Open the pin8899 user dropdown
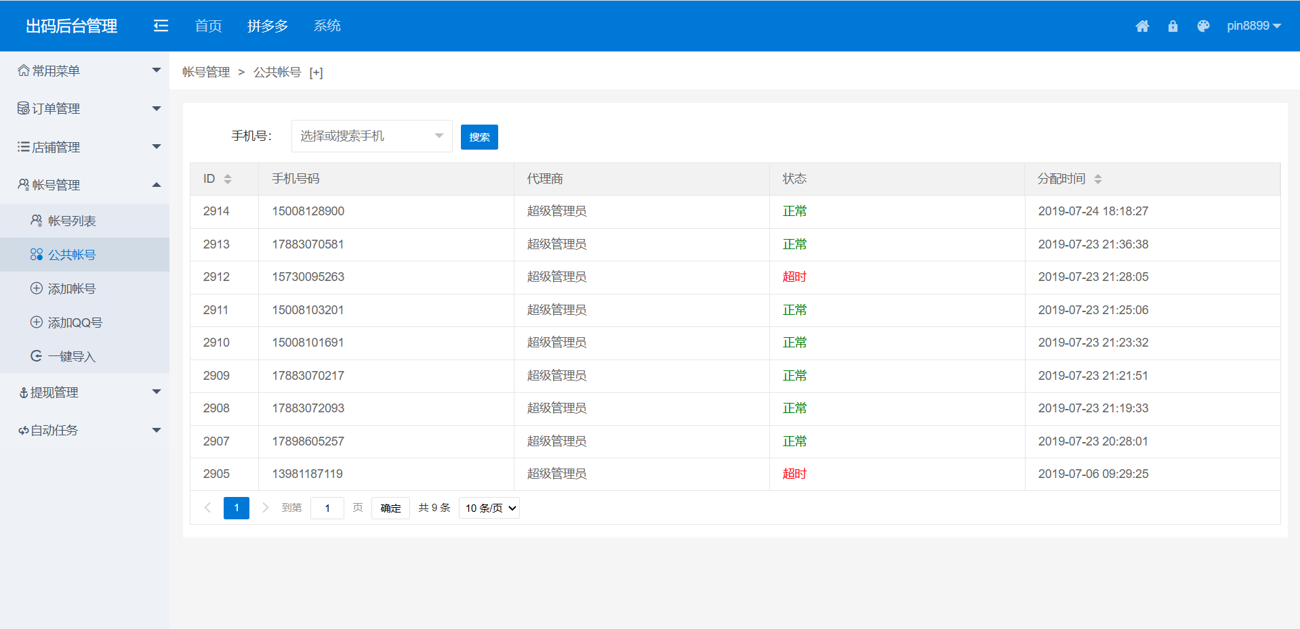1300x629 pixels. pyautogui.click(x=1253, y=26)
